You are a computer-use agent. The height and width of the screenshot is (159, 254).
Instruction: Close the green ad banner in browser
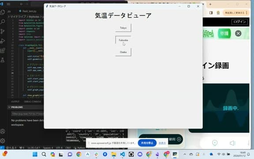(238, 34)
